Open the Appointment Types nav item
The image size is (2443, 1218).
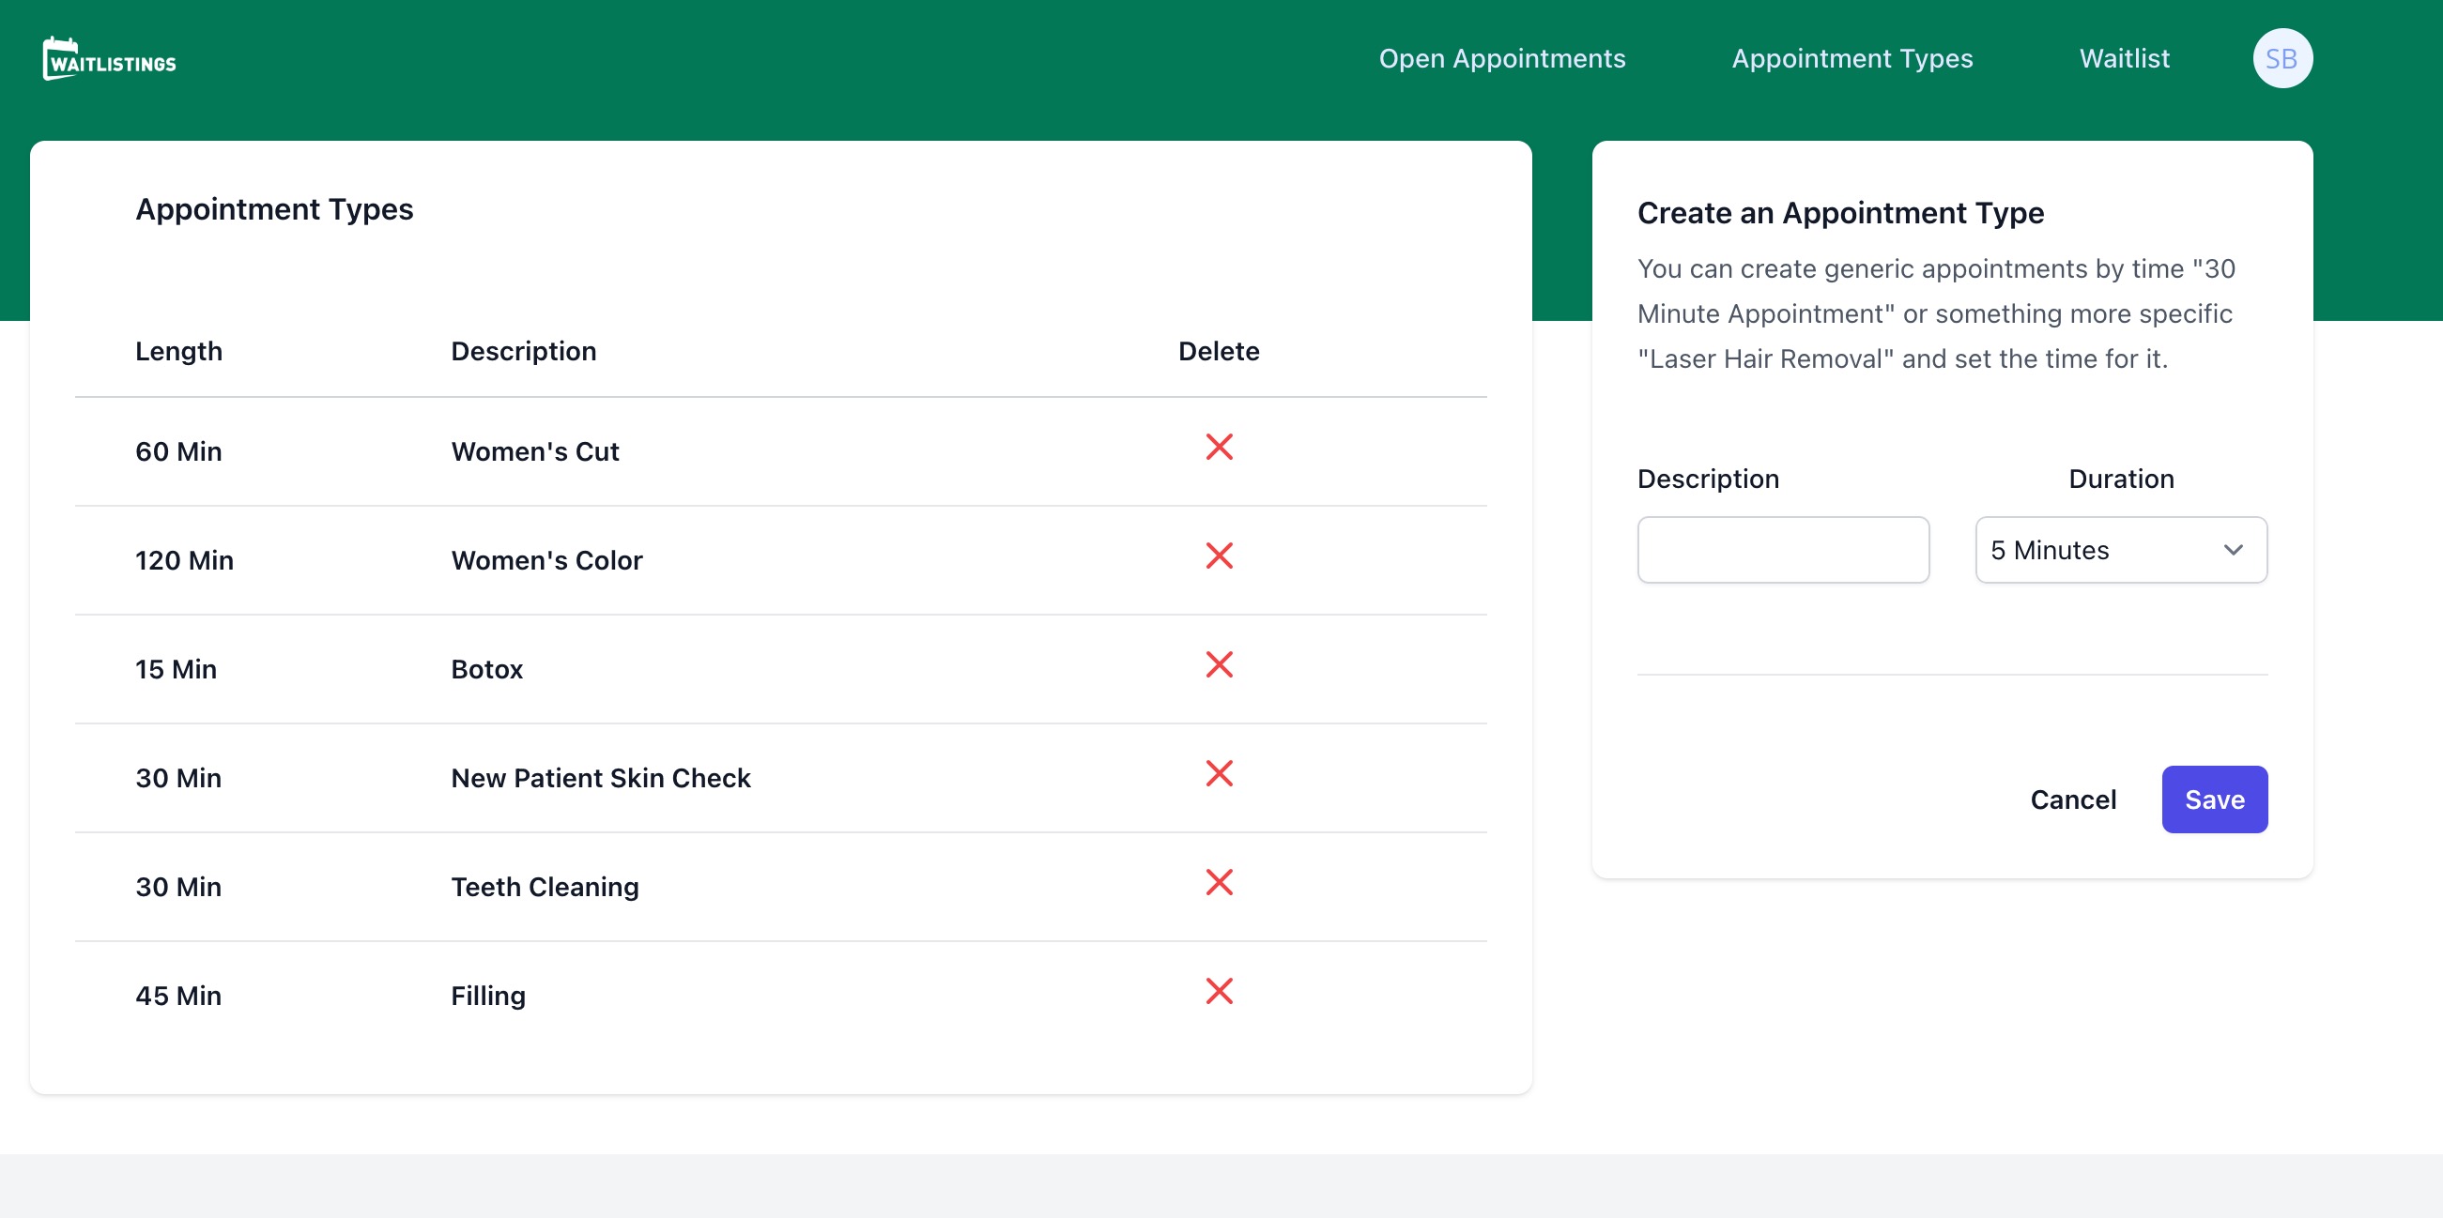1851,59
